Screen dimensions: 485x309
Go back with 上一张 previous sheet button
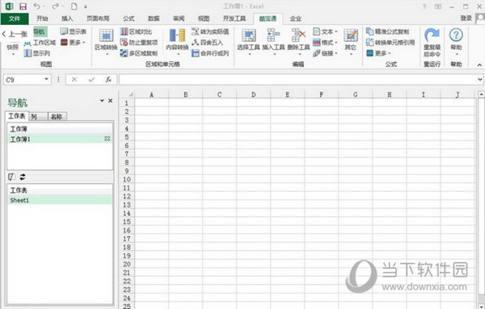[15, 34]
